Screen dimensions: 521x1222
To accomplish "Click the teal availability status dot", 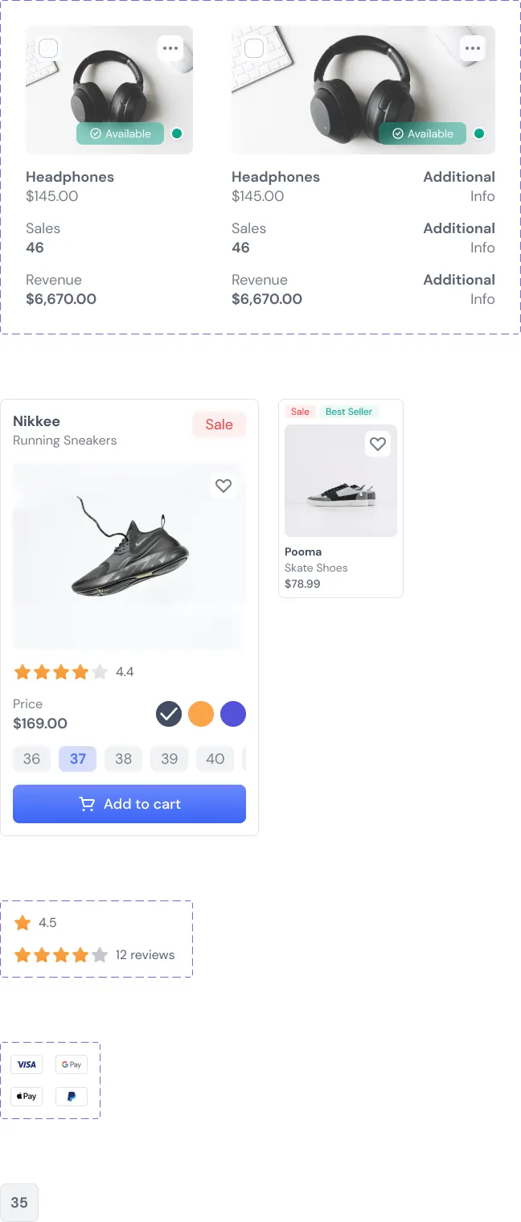I will click(176, 133).
